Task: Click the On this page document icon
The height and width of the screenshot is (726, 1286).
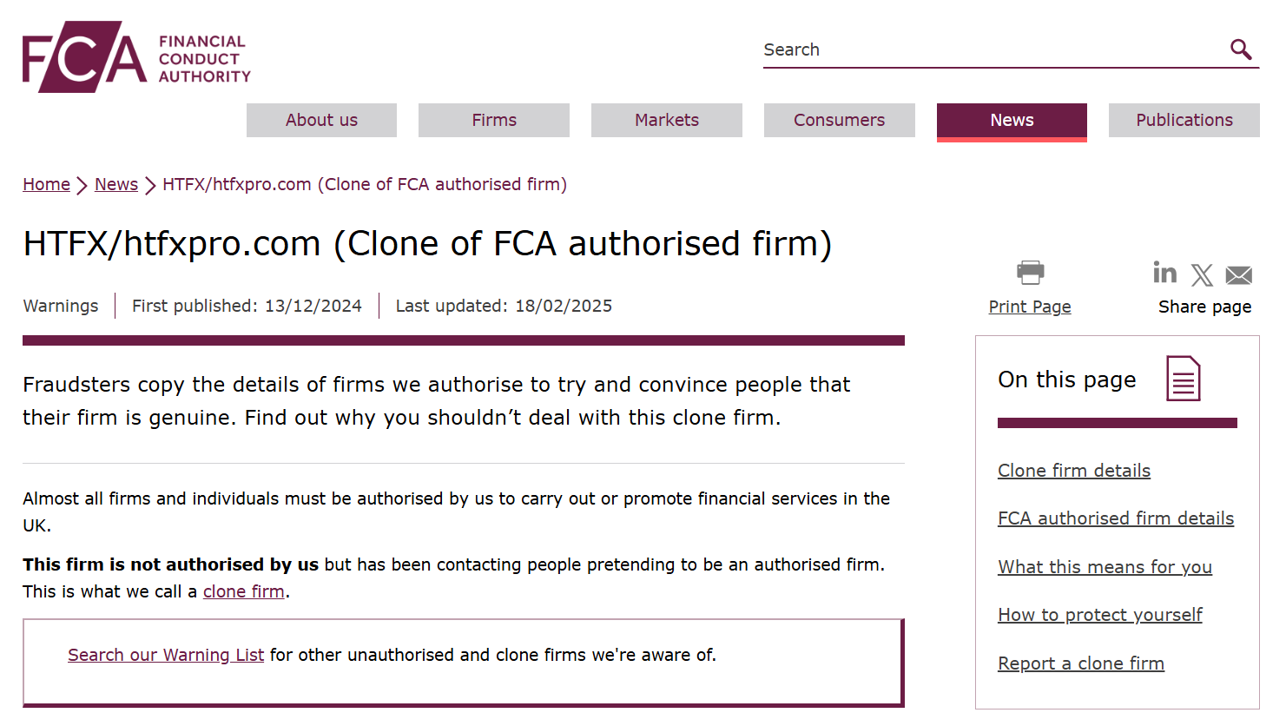Action: pyautogui.click(x=1183, y=379)
